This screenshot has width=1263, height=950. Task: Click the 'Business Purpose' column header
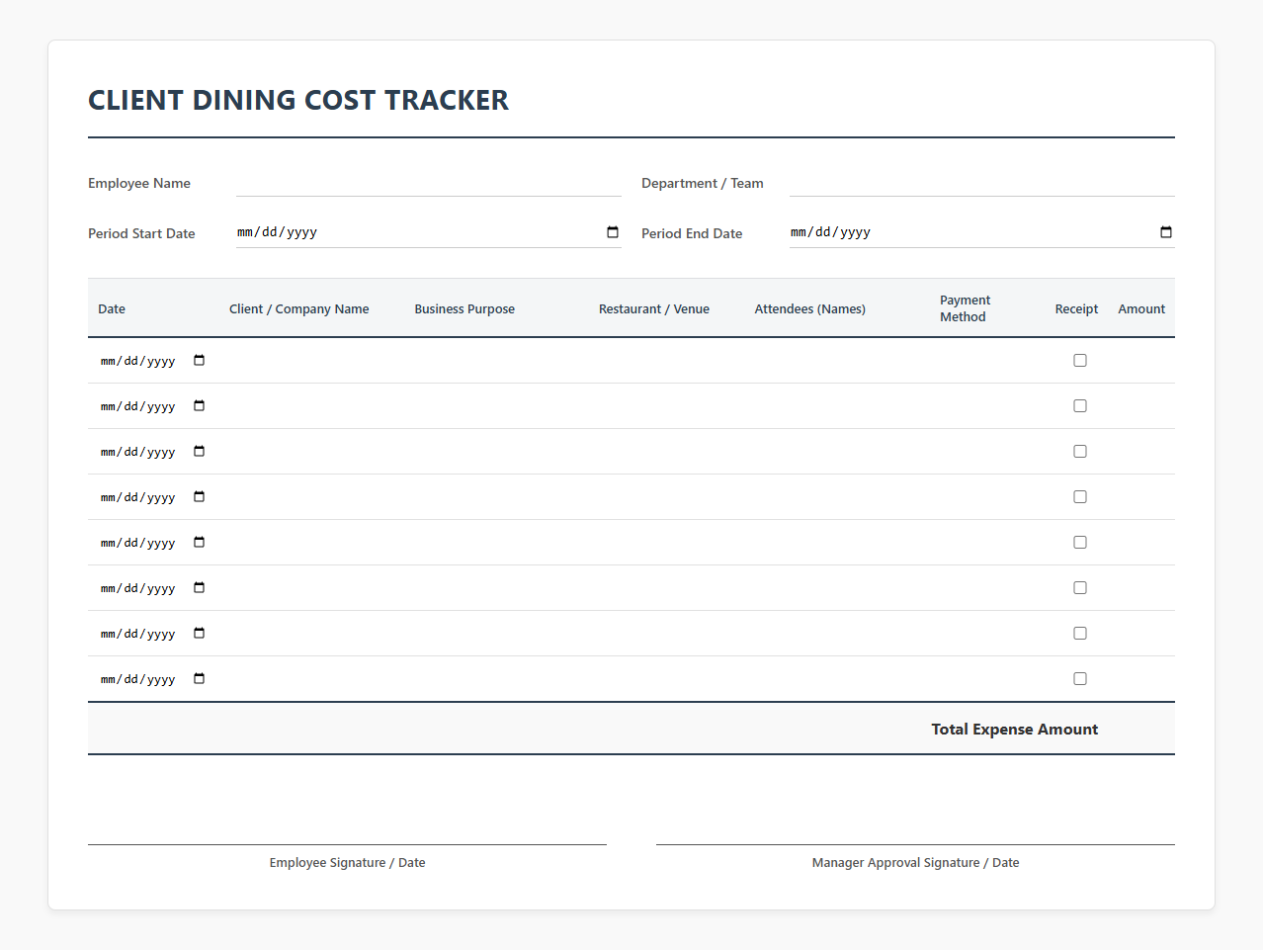tap(464, 309)
